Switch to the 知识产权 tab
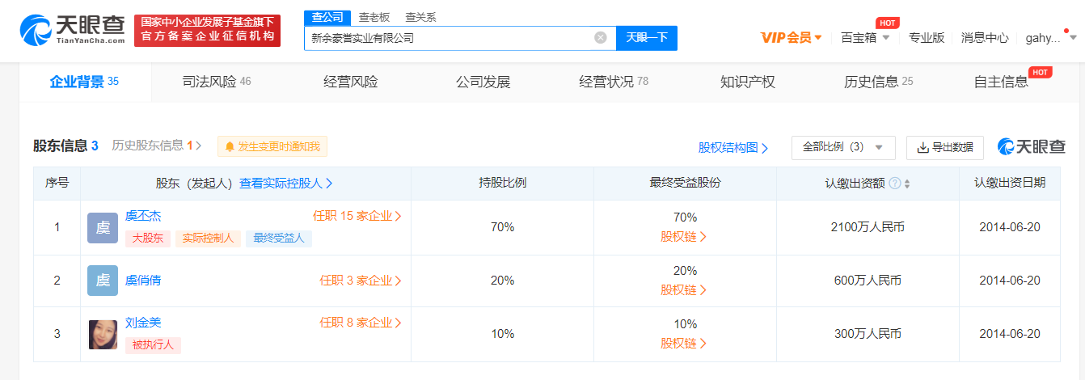 748,82
